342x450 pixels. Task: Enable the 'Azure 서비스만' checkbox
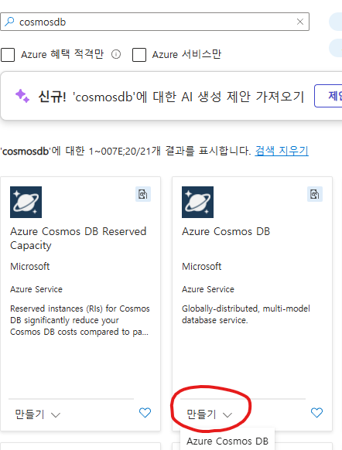pyautogui.click(x=139, y=55)
